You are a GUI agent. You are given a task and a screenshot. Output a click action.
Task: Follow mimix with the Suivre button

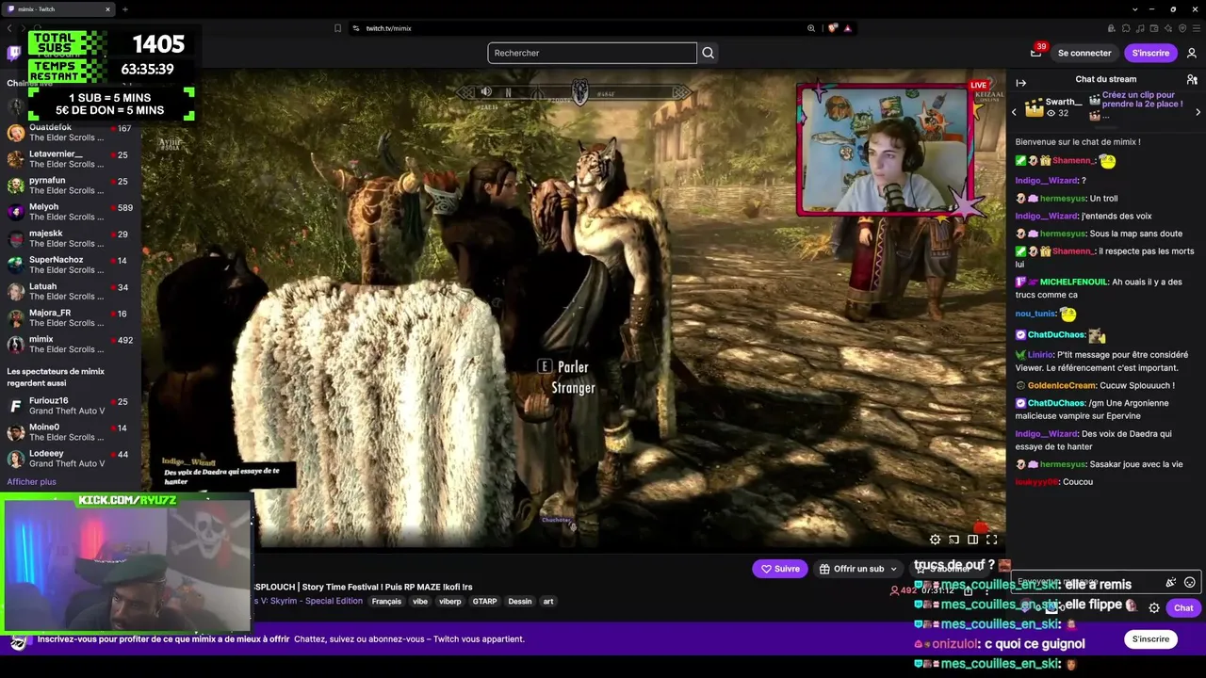pos(780,569)
